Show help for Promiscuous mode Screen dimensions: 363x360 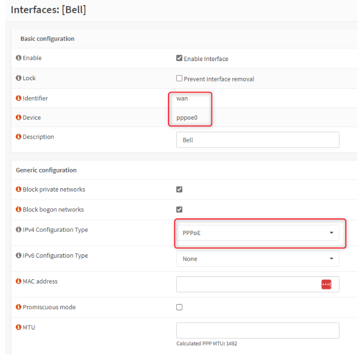pos(19,307)
